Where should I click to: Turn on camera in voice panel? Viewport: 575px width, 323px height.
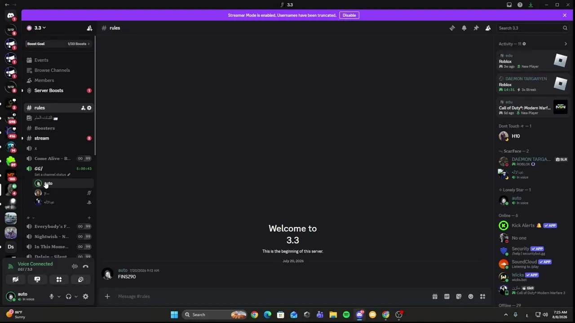(15, 279)
